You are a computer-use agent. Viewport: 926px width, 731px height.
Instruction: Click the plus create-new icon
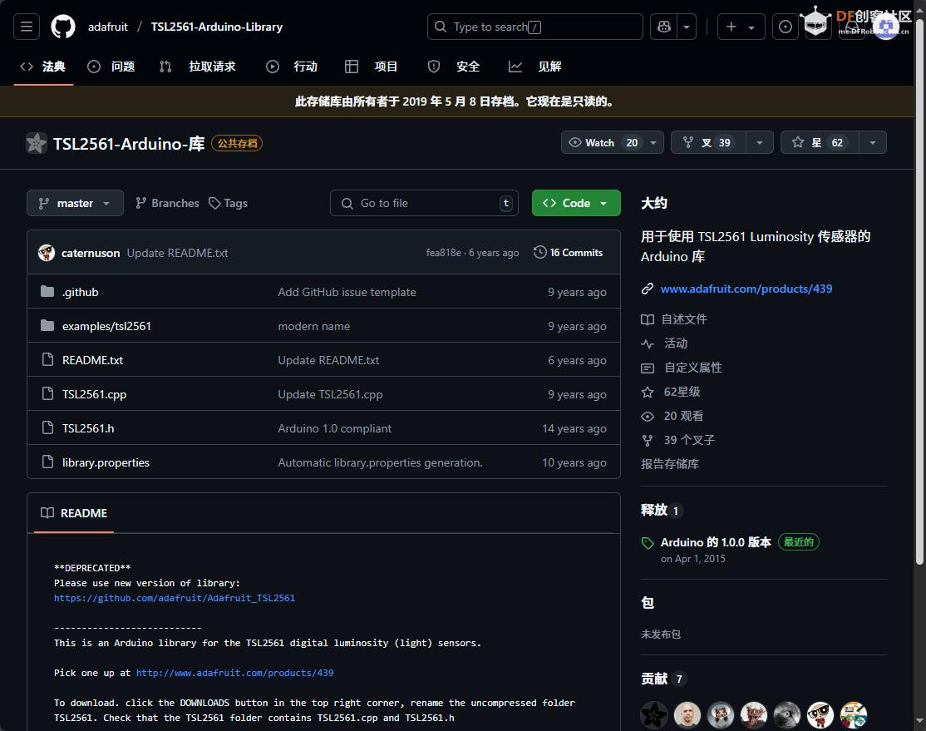click(731, 27)
